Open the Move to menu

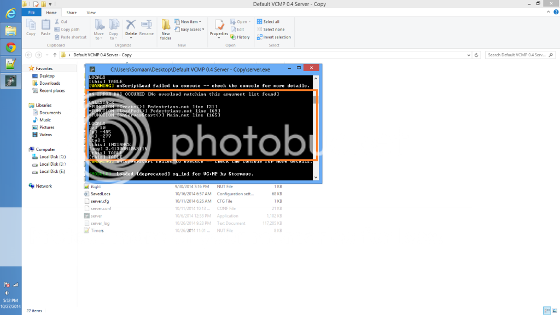[98, 30]
